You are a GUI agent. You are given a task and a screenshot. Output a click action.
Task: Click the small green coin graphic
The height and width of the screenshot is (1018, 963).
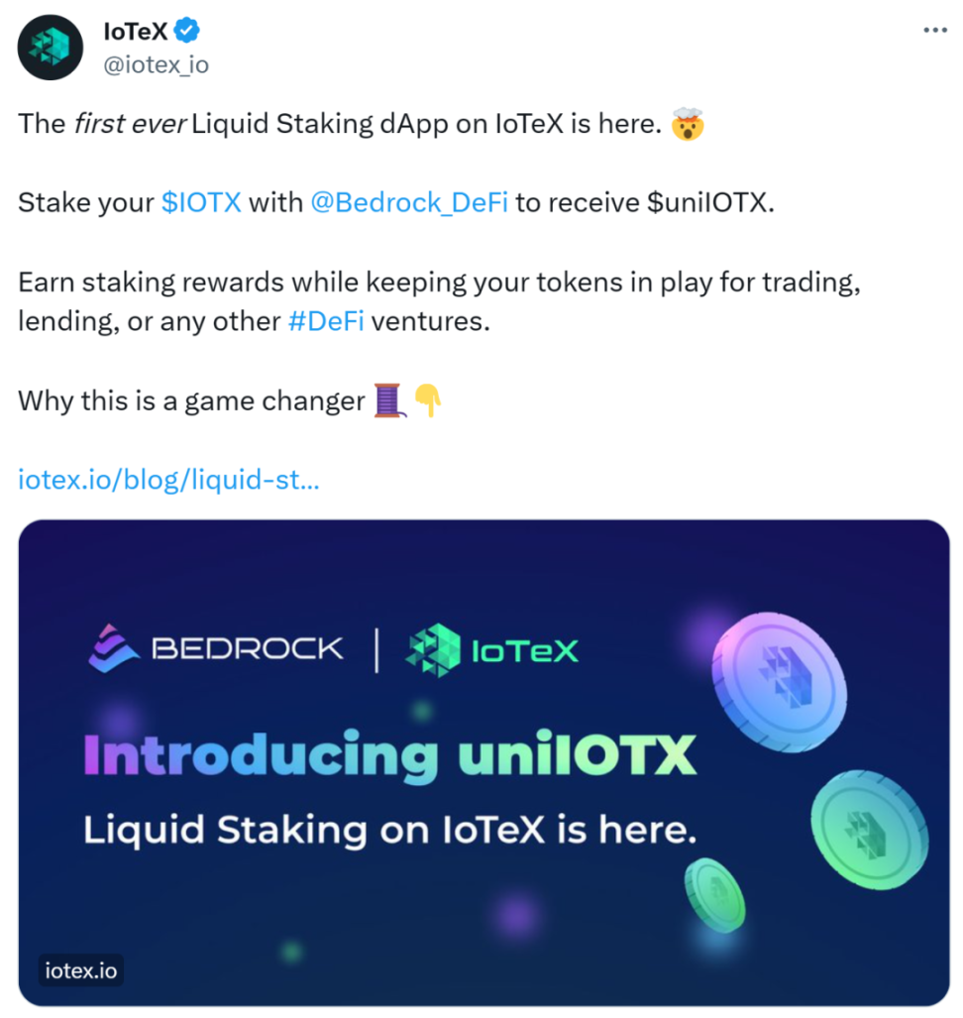click(x=715, y=895)
